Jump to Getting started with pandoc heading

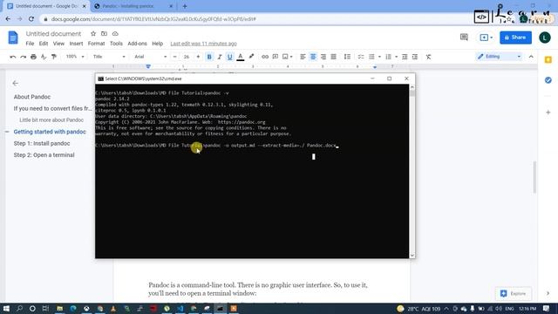50,132
